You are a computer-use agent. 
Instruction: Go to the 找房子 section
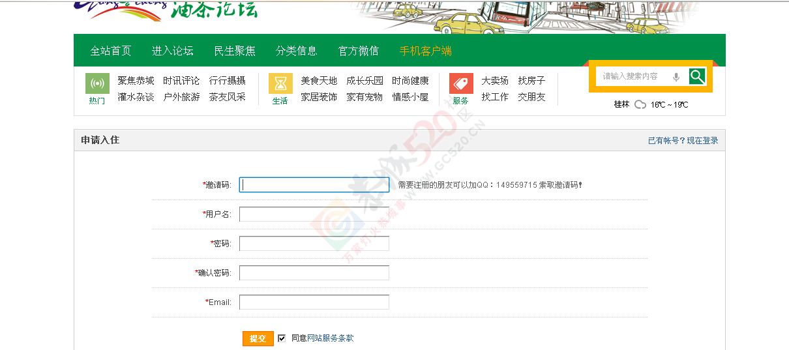(x=532, y=81)
